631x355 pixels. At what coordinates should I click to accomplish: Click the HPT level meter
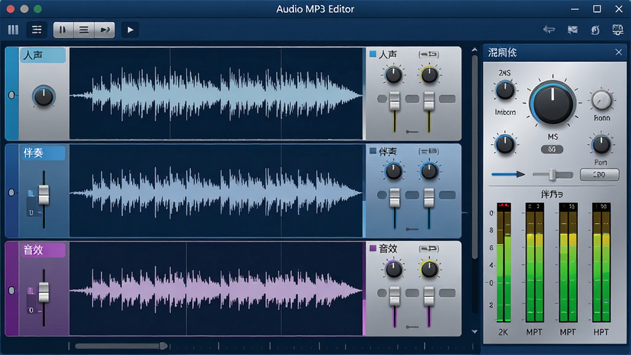tap(601, 263)
